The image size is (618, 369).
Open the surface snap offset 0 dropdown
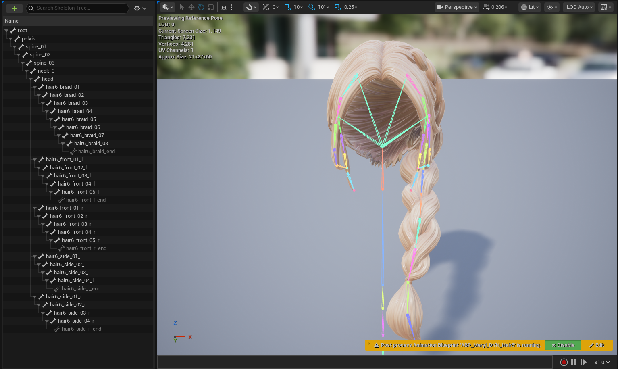[x=275, y=7]
